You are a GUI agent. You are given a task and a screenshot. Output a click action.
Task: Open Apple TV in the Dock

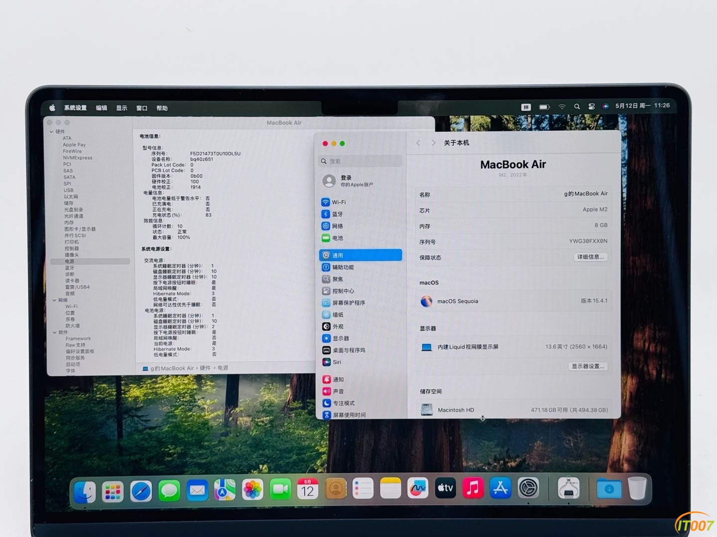[x=445, y=488]
